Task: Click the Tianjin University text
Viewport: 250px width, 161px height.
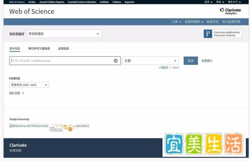Action: click(19, 119)
